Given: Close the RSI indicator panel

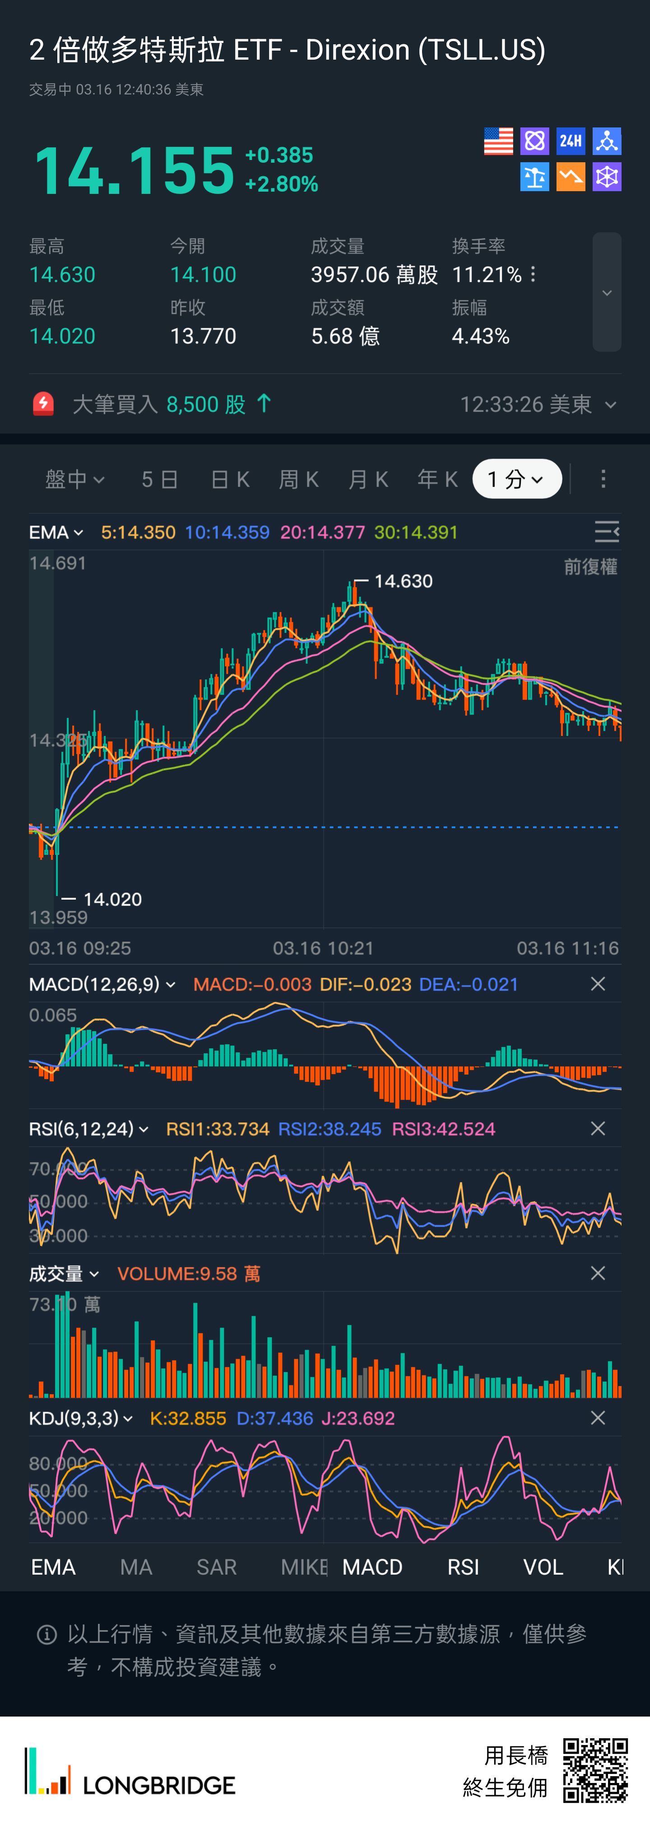Looking at the screenshot, I should pos(598,1129).
